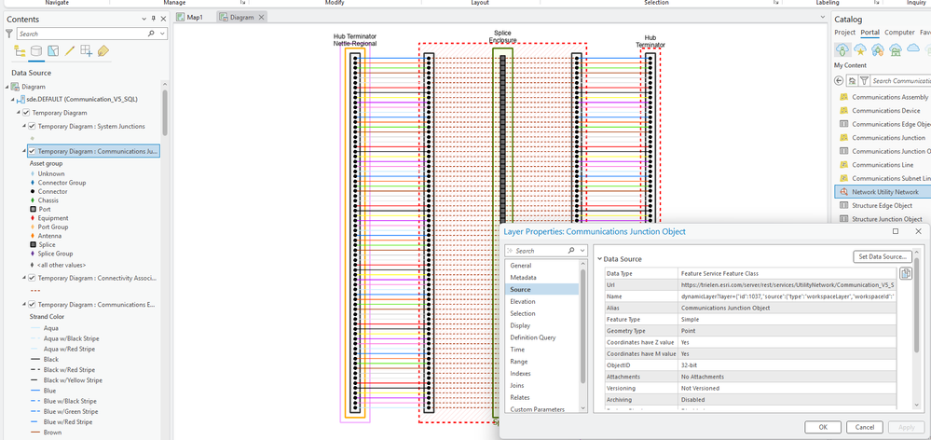The width and height of the screenshot is (931, 440).
Task: Click Cancel in Layer Properties
Action: click(865, 427)
